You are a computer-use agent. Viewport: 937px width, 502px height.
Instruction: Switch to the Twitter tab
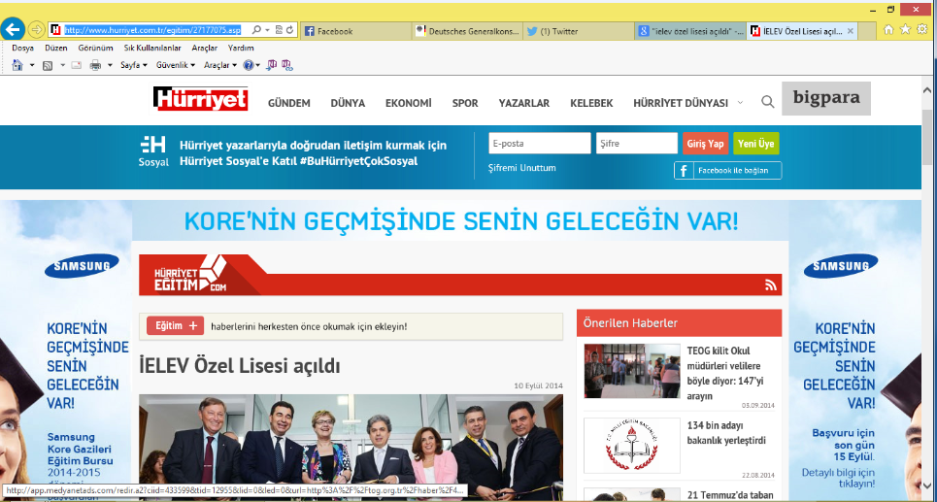(577, 31)
